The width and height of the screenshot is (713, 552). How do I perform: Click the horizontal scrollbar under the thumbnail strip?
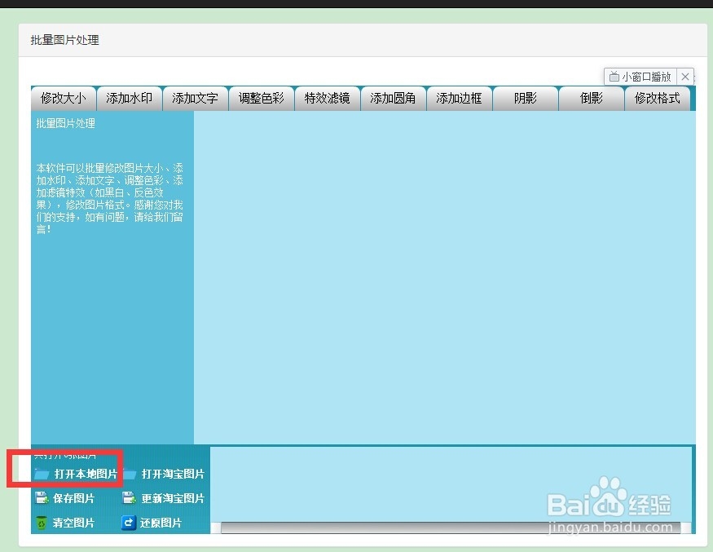point(451,528)
